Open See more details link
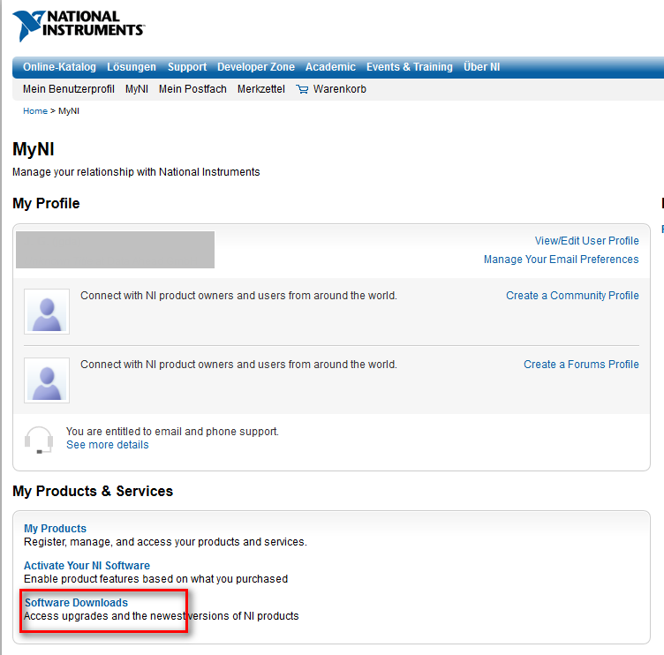Viewport: 664px width, 655px height. coord(108,445)
